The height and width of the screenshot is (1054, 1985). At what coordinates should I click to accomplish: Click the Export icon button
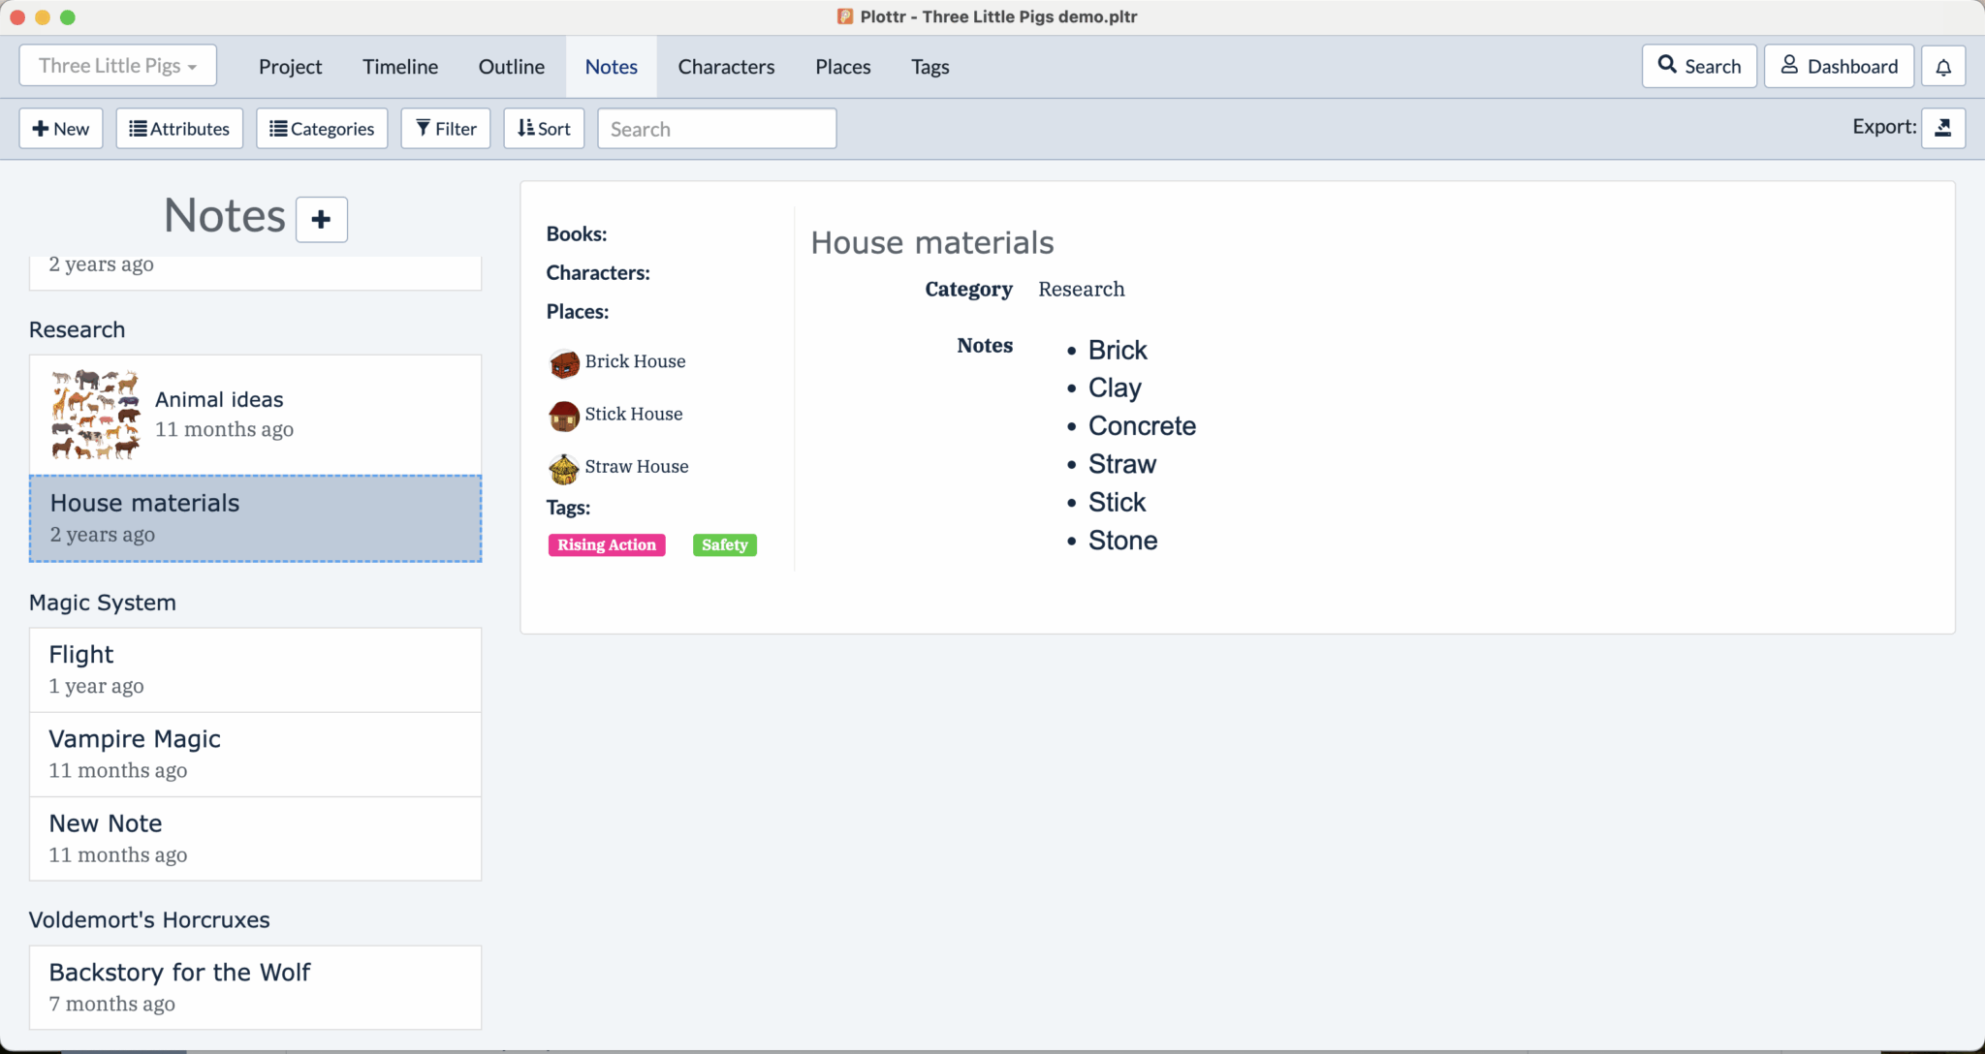1943,128
